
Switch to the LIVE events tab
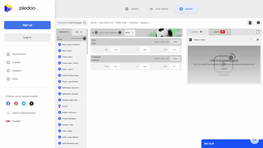click(79, 32)
